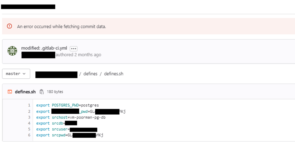Open the master branch dropdown
Image resolution: width=295 pixels, height=144 pixels.
16,74
